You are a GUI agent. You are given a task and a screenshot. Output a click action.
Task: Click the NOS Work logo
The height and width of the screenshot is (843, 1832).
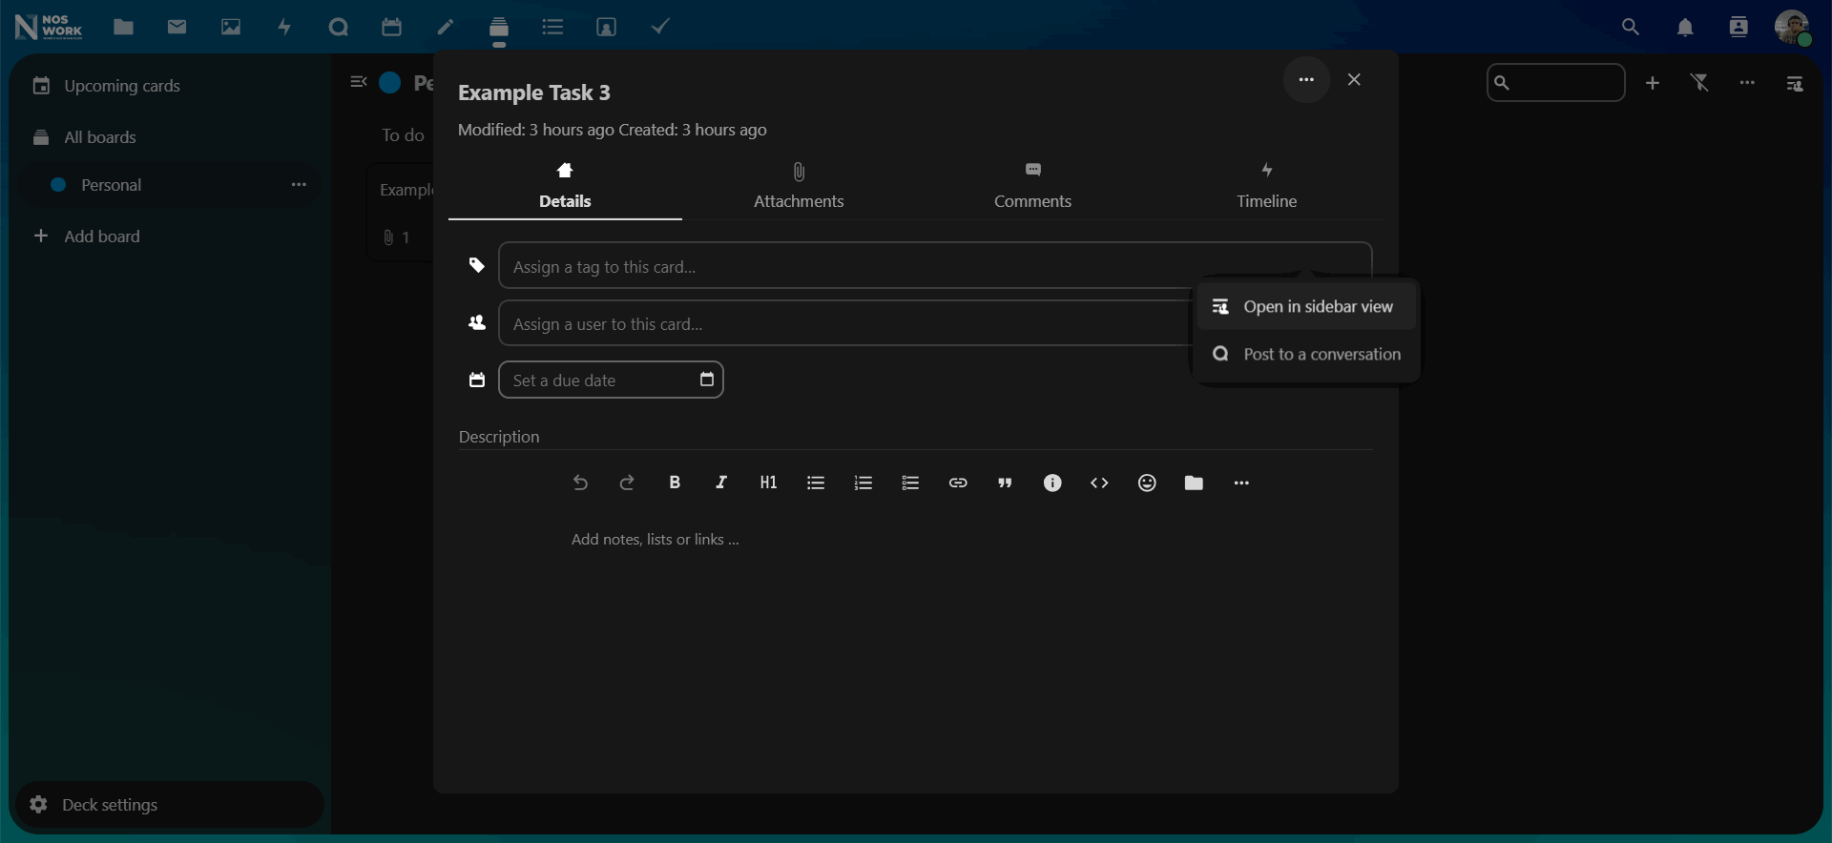(49, 27)
